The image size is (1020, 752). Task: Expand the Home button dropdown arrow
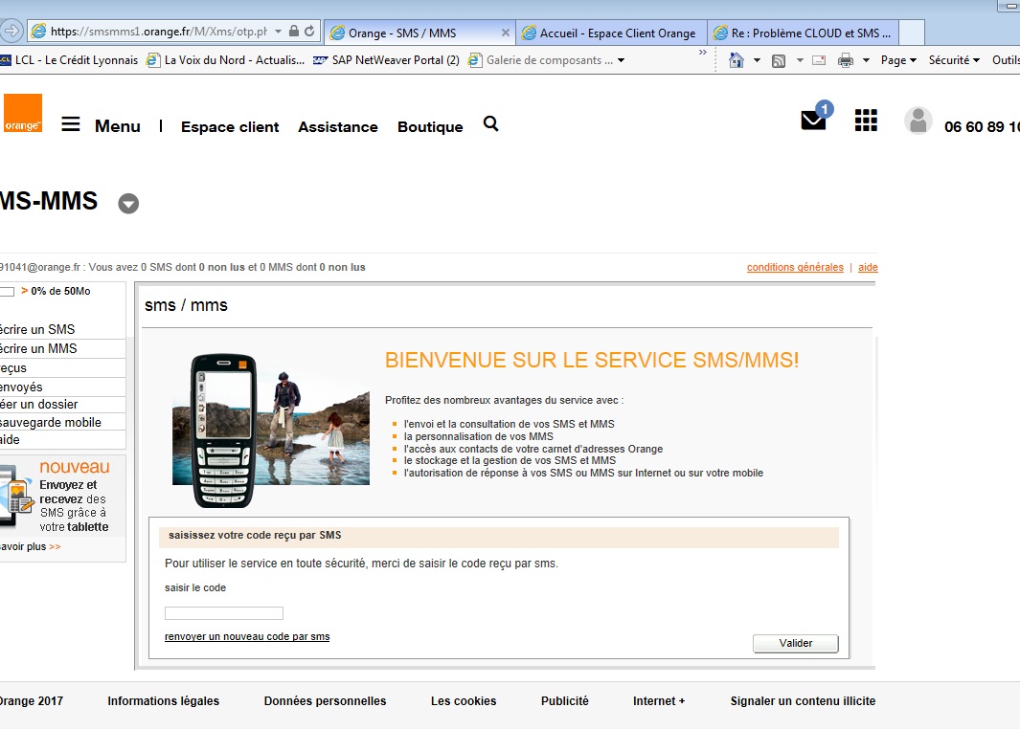pyautogui.click(x=757, y=60)
